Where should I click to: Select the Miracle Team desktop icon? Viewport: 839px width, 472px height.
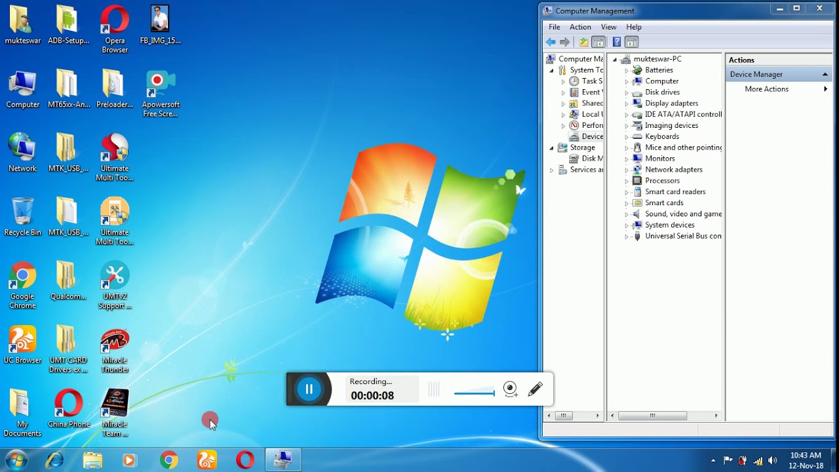point(115,413)
